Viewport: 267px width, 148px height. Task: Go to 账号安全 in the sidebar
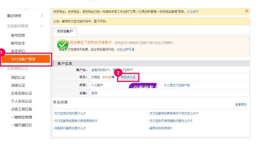(x=18, y=43)
